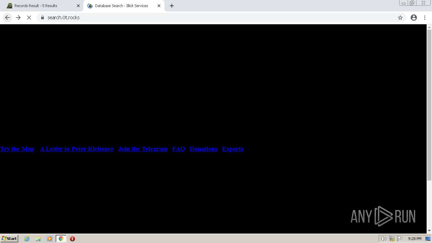Go forward using the browser arrow
The image size is (432, 243).
click(x=18, y=18)
